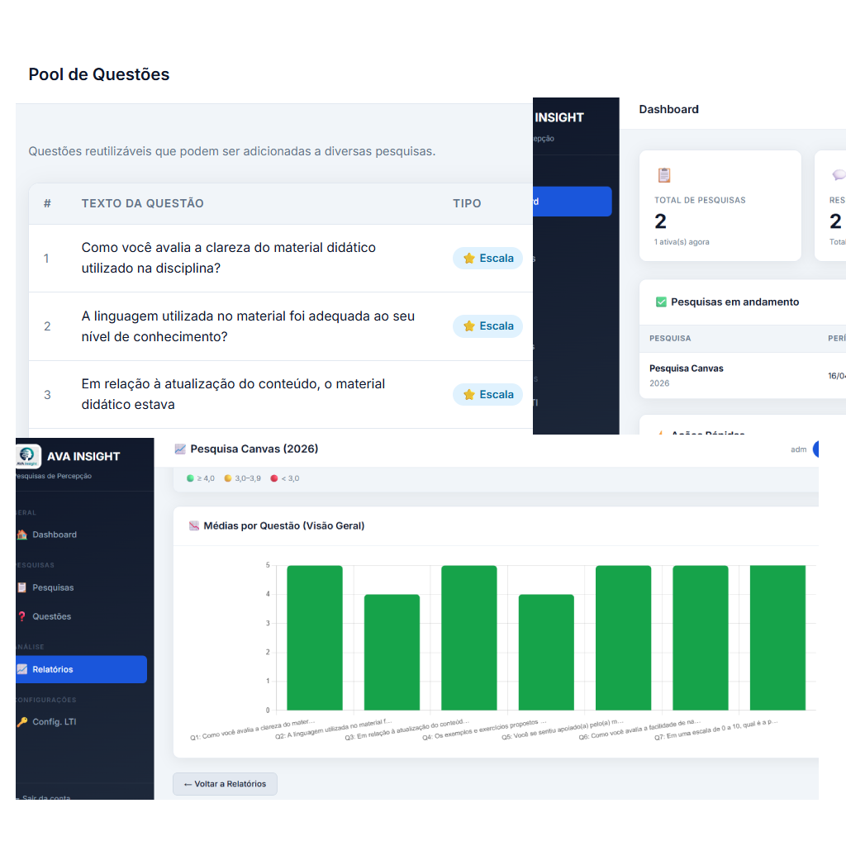Image resolution: width=846 pixels, height=846 pixels.
Task: Click the clipboard icon beside Pesquisas menu
Action: 22,587
